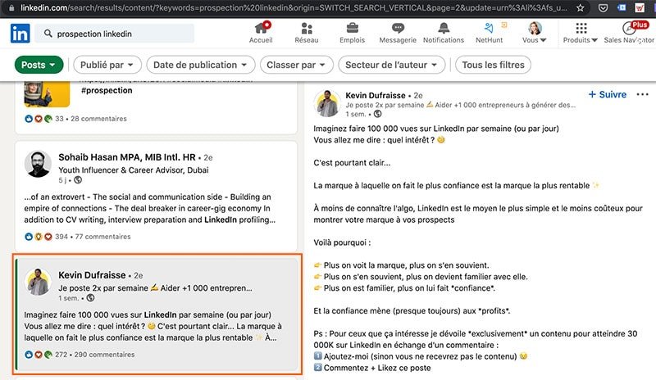Click the red browser extension icon

(640, 8)
